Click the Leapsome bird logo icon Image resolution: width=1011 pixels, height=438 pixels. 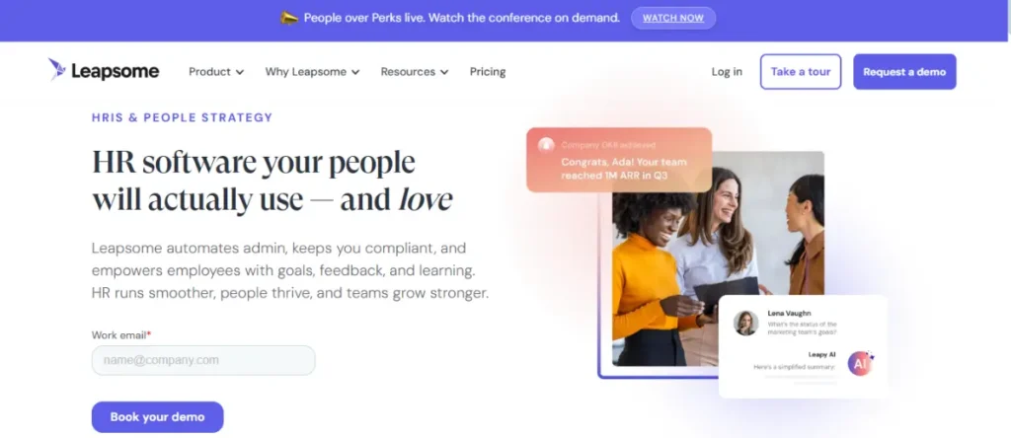pyautogui.click(x=56, y=70)
